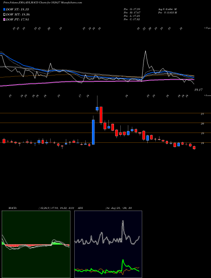Select the 'DOW MT: 18.36' legend label
Image resolution: width=211 pixels, height=278 pixels.
pos(18,15)
